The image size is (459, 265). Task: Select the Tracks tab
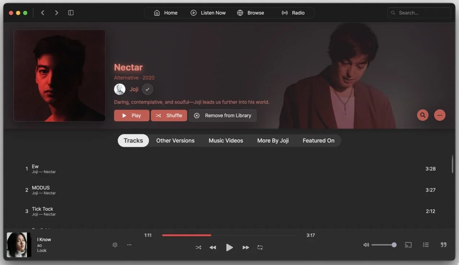pyautogui.click(x=133, y=140)
